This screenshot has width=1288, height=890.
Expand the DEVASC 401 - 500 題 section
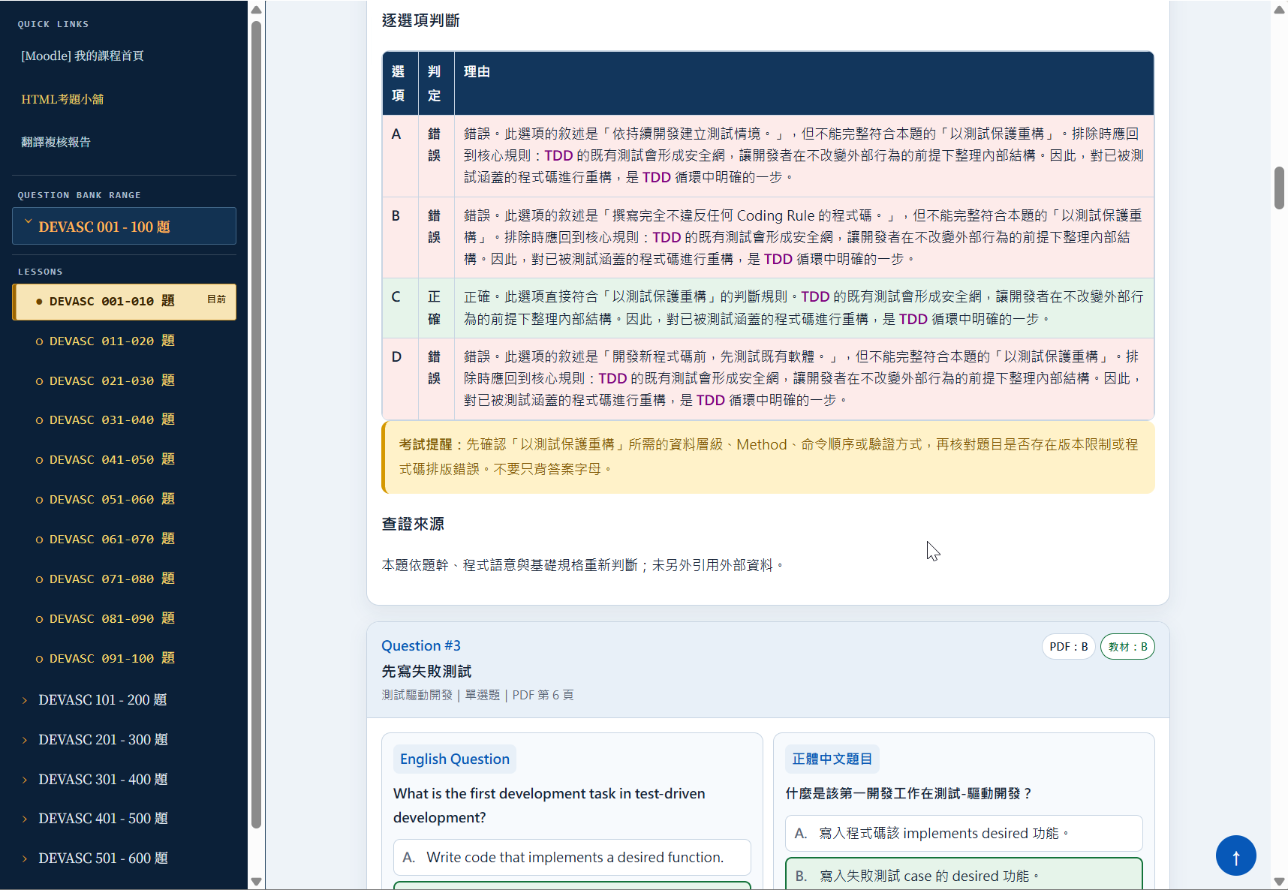[x=102, y=818]
